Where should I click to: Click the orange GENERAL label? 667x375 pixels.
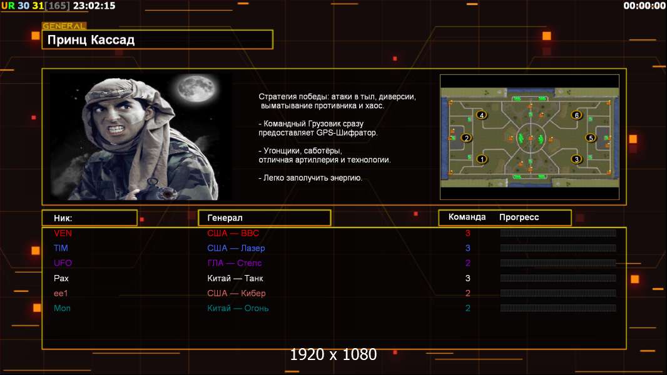coord(64,26)
